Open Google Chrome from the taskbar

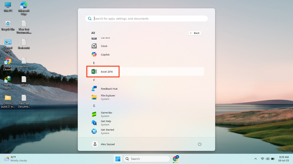pyautogui.click(x=175, y=159)
